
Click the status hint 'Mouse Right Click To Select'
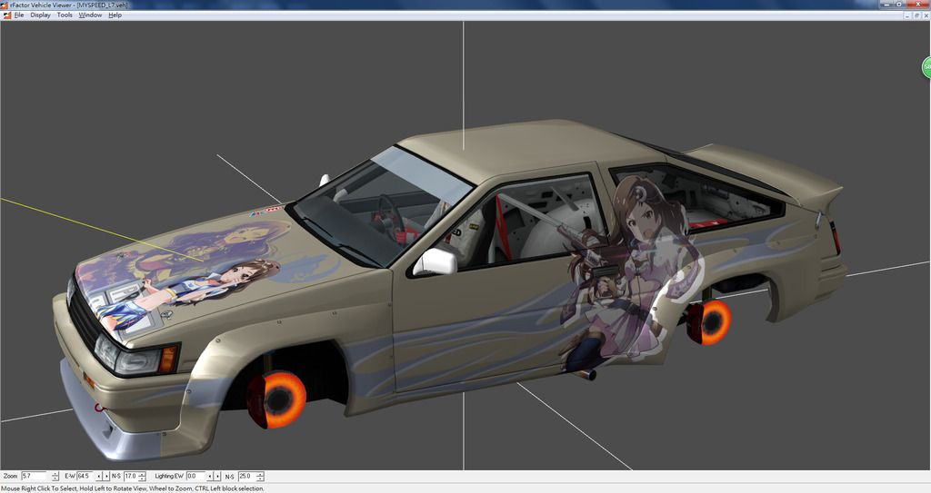38,488
